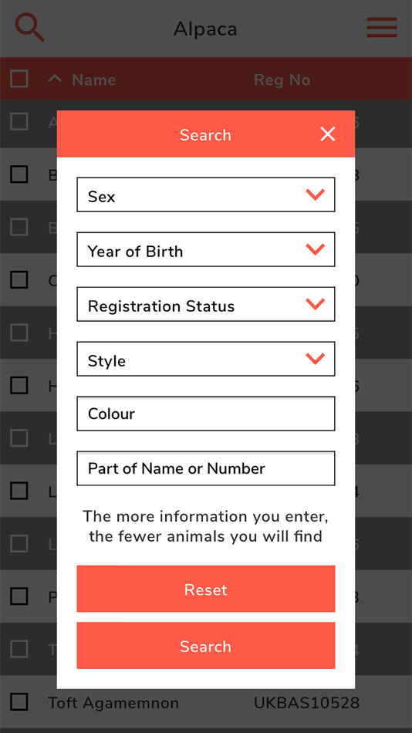Click the Reset button
Screen dimensions: 412x733
point(206,589)
